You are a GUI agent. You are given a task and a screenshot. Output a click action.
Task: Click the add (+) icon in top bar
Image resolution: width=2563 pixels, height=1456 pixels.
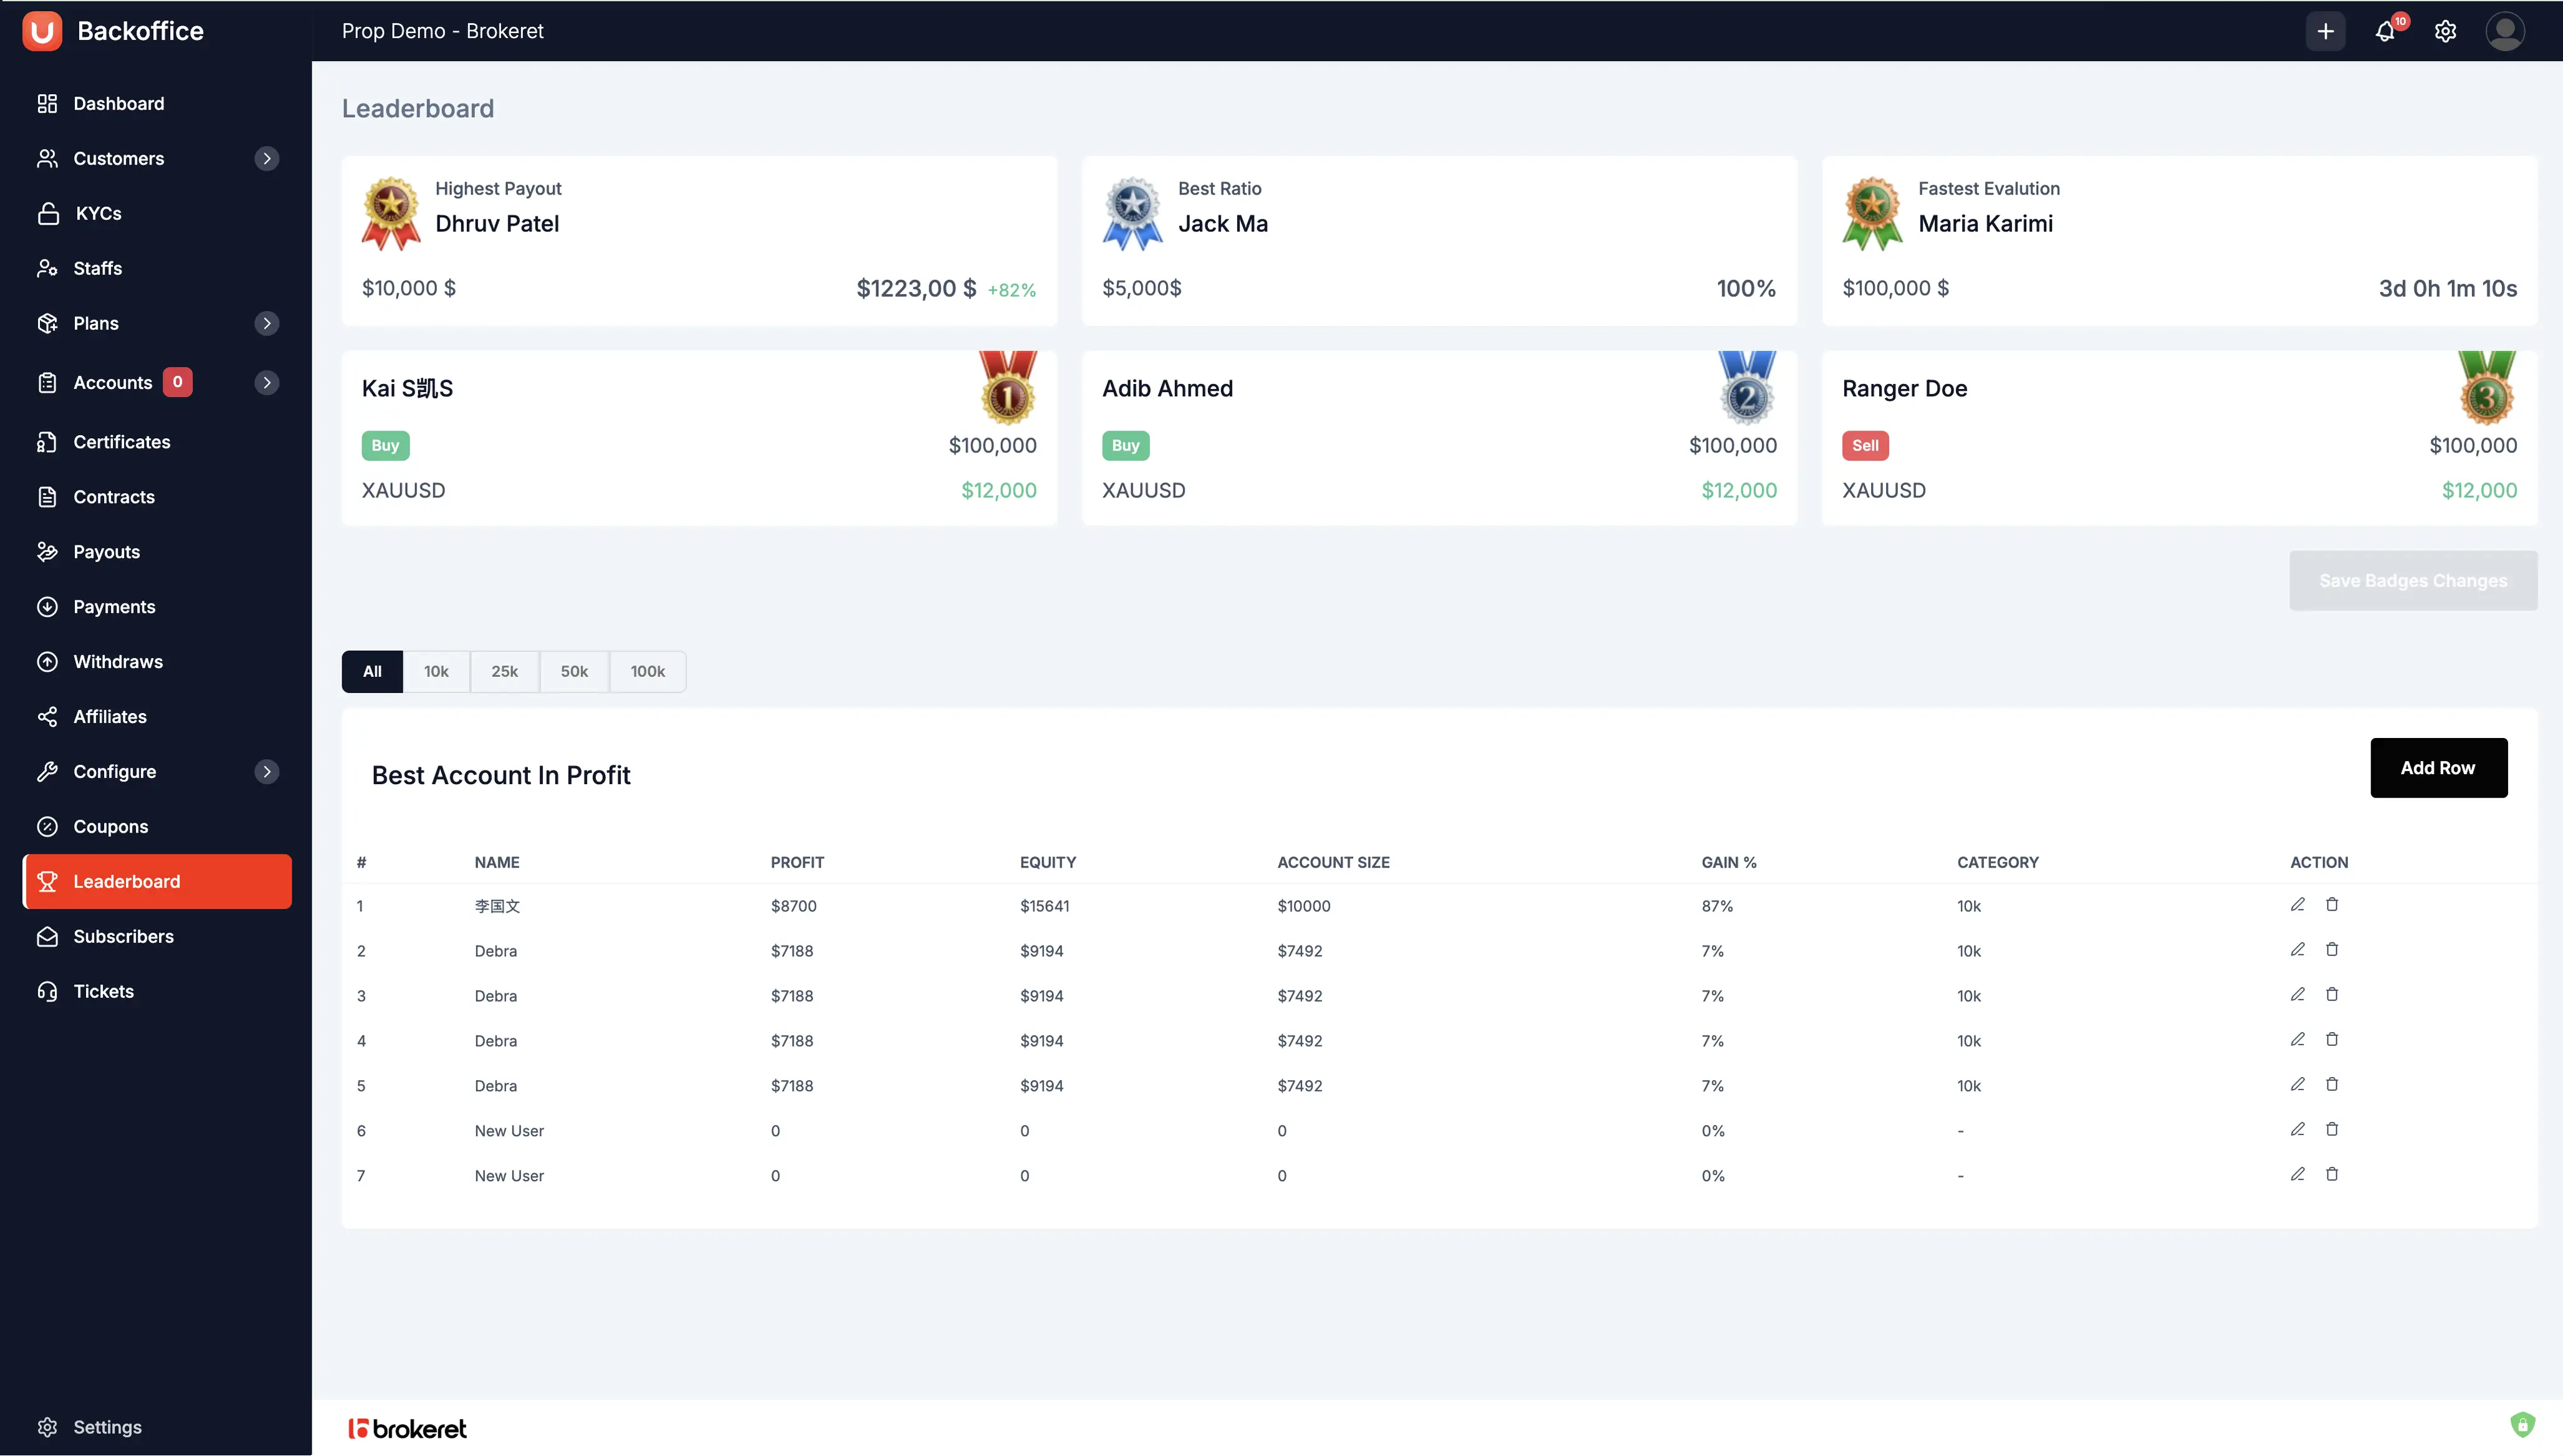2326,31
